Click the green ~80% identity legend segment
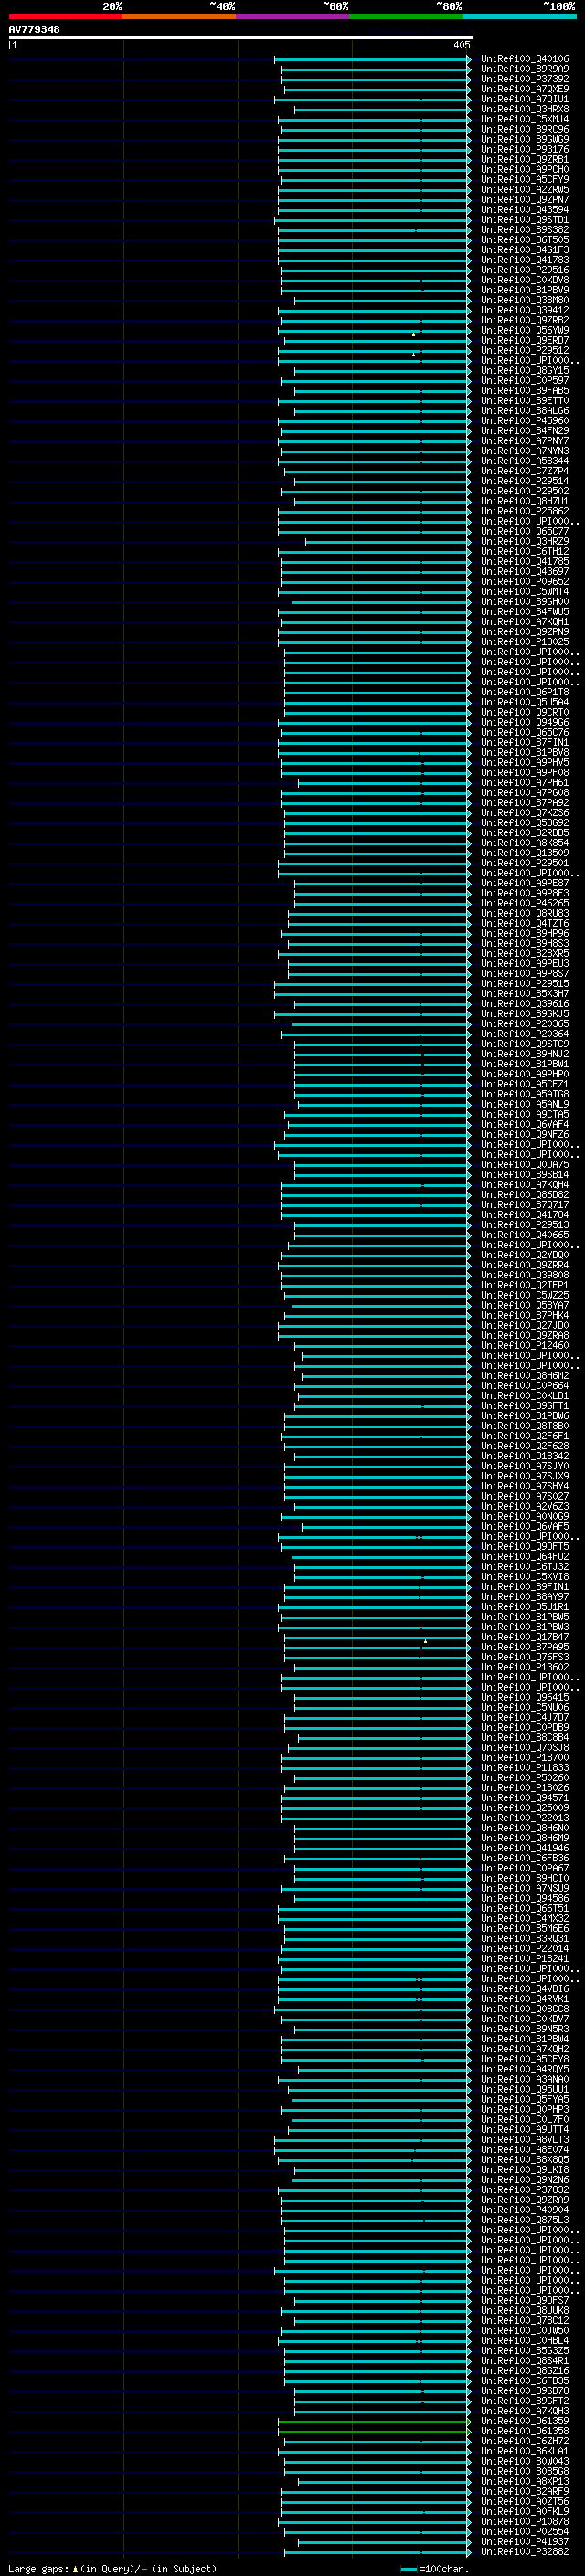This screenshot has width=585, height=2576. (406, 16)
